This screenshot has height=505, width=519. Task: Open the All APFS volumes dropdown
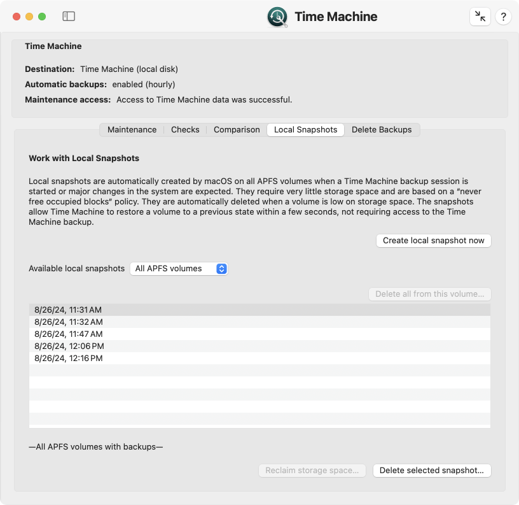point(179,268)
